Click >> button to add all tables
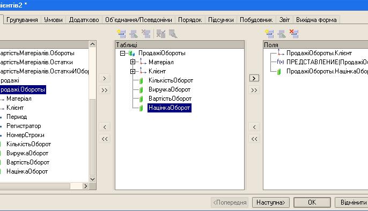 [105, 90]
